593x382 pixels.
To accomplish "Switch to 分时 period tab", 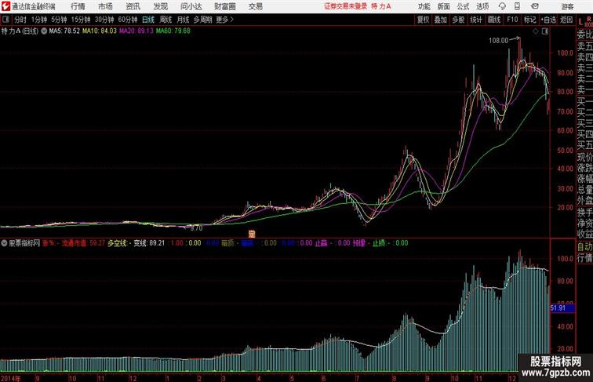I will [x=20, y=20].
